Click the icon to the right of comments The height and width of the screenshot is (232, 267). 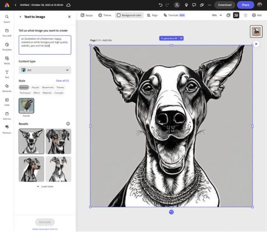click(202, 5)
